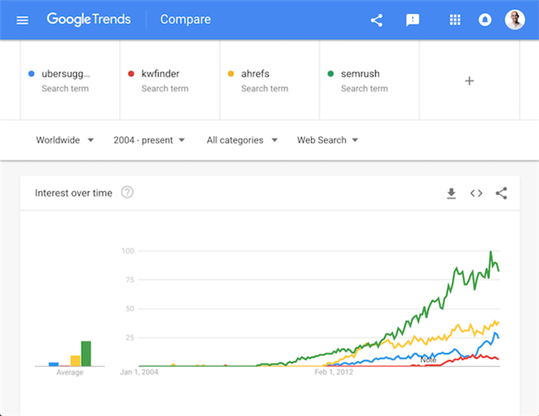Screen dimensions: 539x416
Task: Download the Interest over time chart
Action: (x=451, y=193)
